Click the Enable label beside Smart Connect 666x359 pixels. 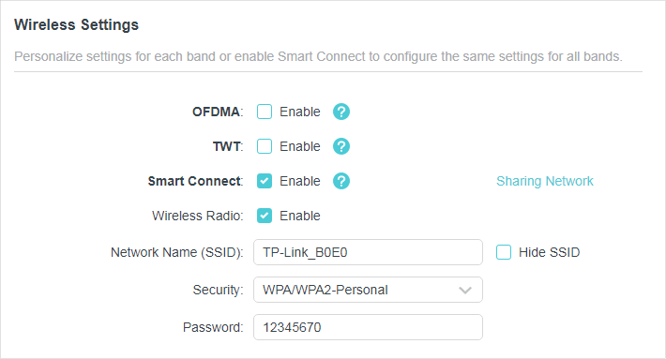click(300, 181)
